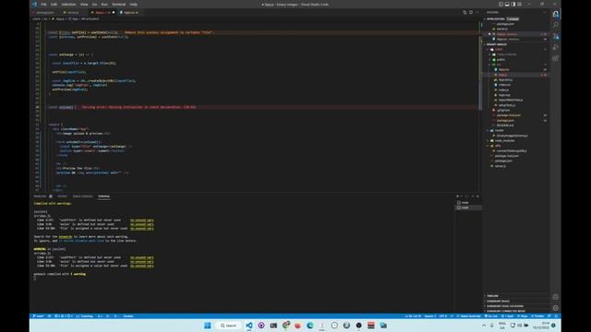Click the Split Editor icon in the editor toolbar
Viewport: 591px width, 332px height.
471,12
